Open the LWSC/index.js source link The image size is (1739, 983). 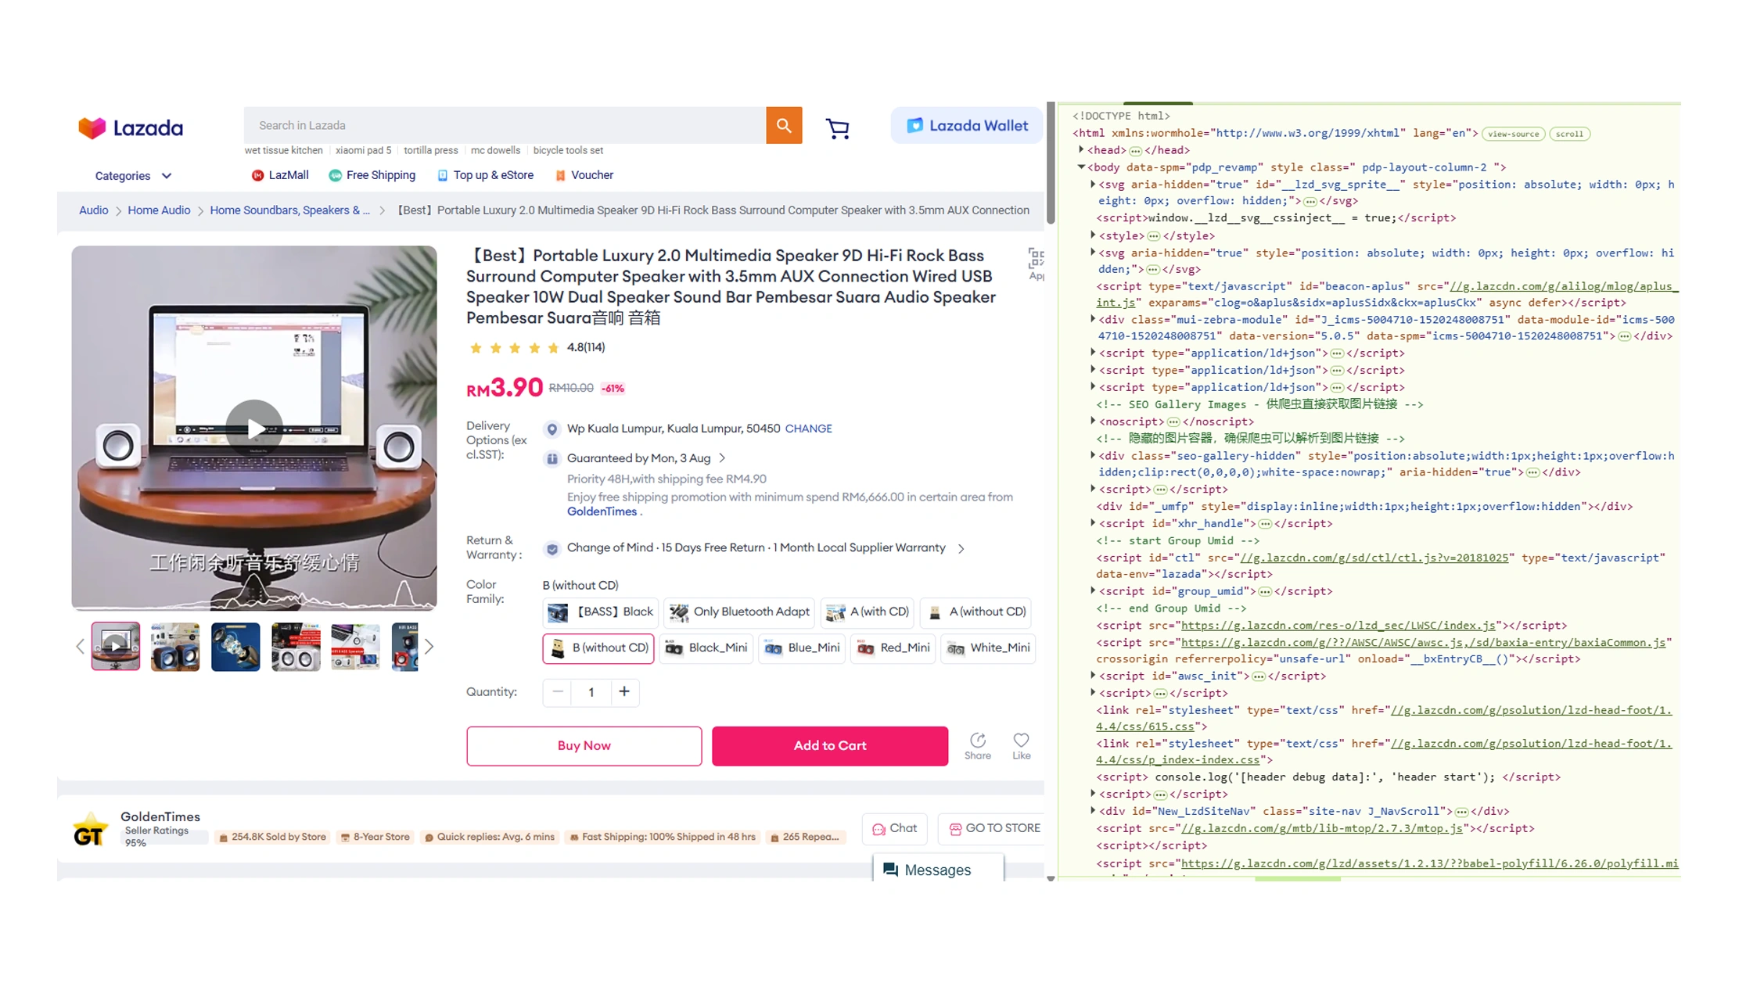click(x=1338, y=626)
